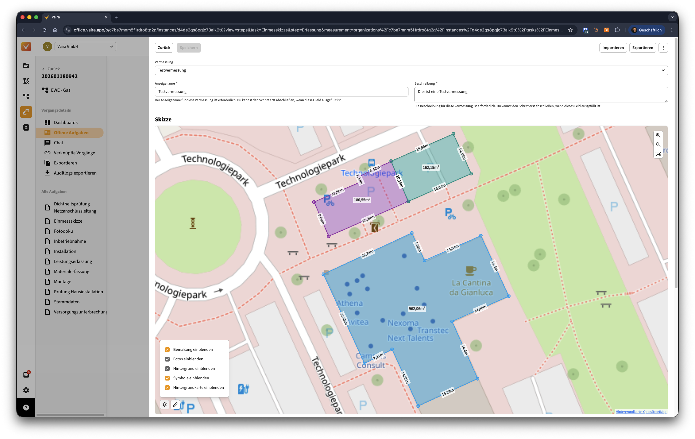The height and width of the screenshot is (439, 695).
Task: Open settings gear in left sidebar
Action: click(26, 390)
